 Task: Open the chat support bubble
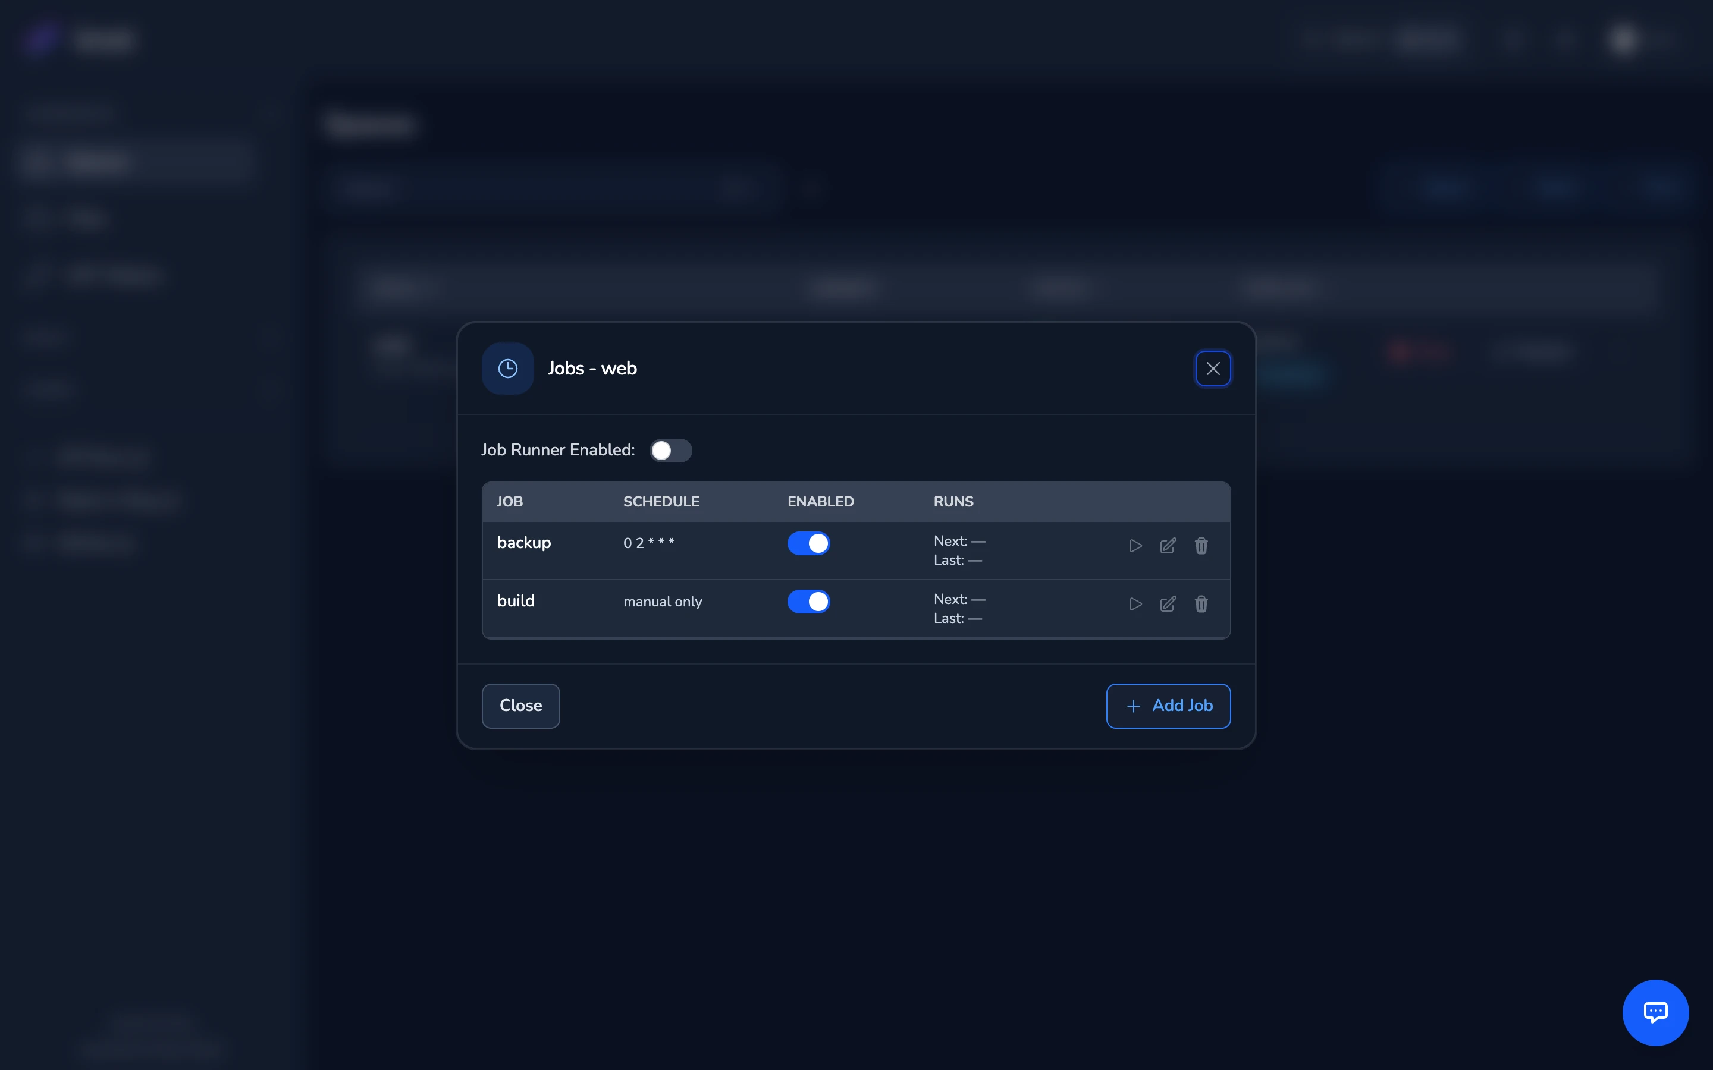tap(1655, 1012)
